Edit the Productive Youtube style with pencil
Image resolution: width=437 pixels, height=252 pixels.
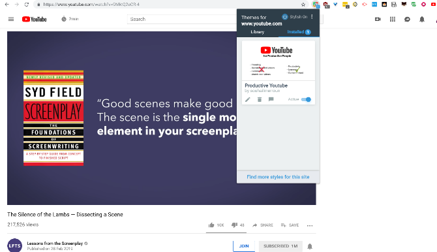coord(247,99)
